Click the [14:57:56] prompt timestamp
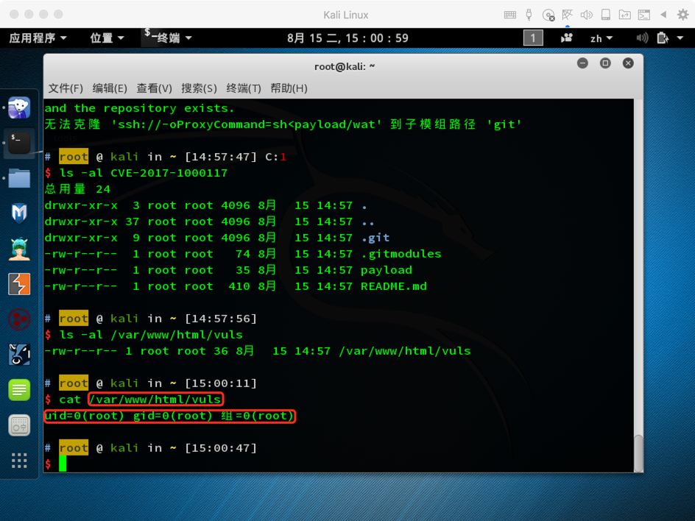 [221, 319]
